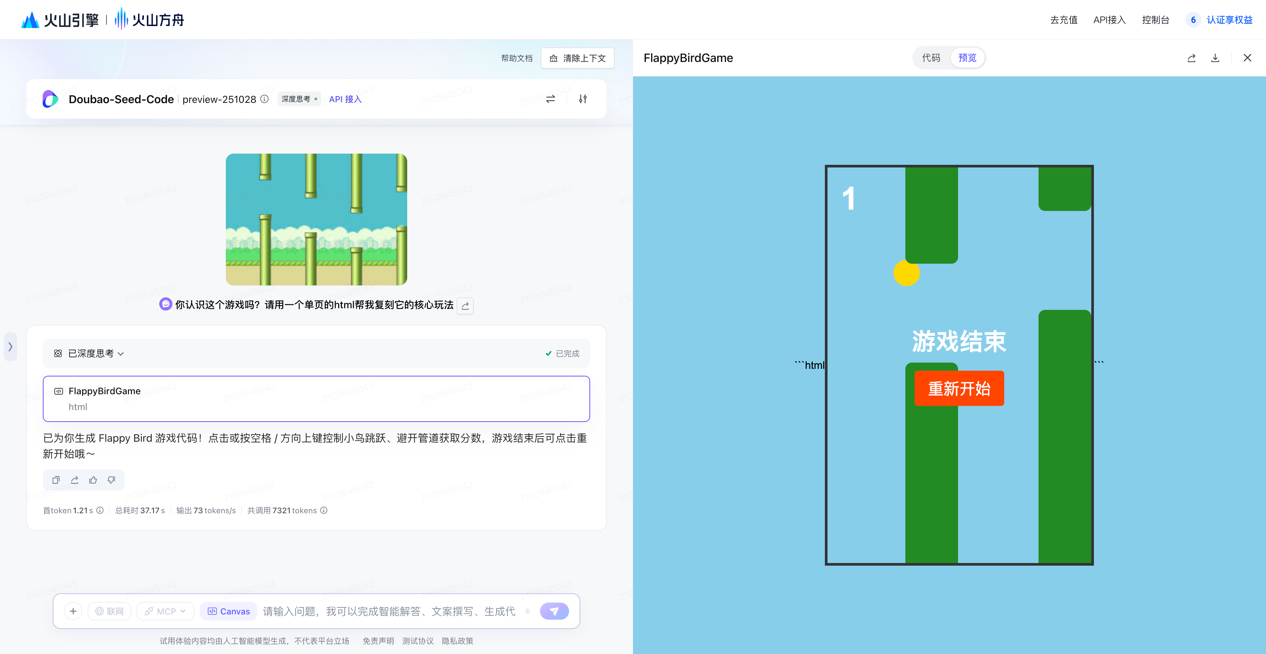Screen dimensions: 1266x654
Task: Toggle the Canvas mode chip
Action: [229, 611]
